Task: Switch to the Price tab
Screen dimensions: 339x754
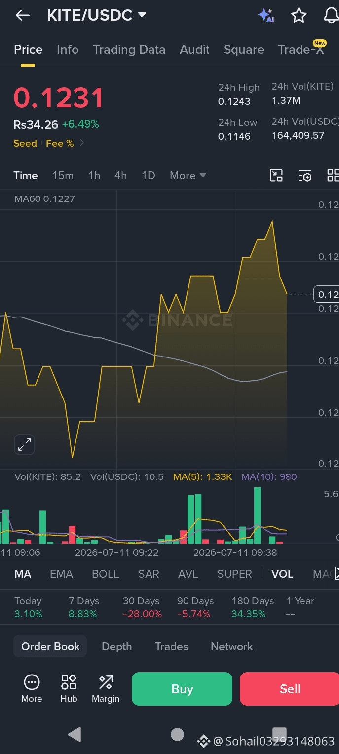Action: pos(28,50)
